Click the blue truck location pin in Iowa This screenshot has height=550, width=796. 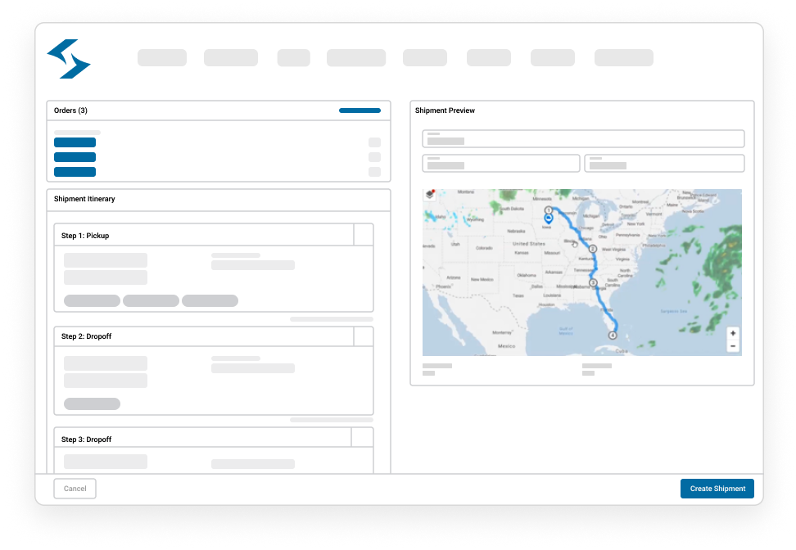549,219
